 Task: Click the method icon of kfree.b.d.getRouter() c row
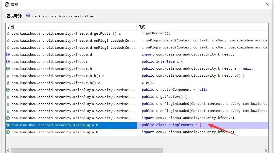(8, 33)
